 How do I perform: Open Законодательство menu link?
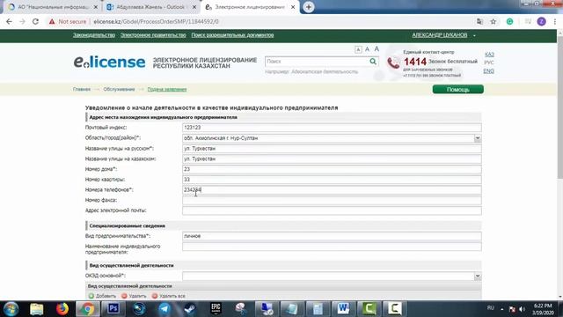point(94,35)
